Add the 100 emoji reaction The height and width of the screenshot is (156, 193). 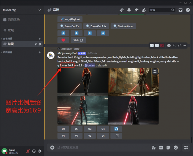coord(162,46)
